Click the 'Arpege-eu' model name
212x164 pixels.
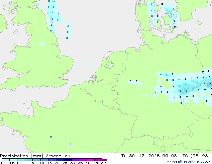pos(58,156)
